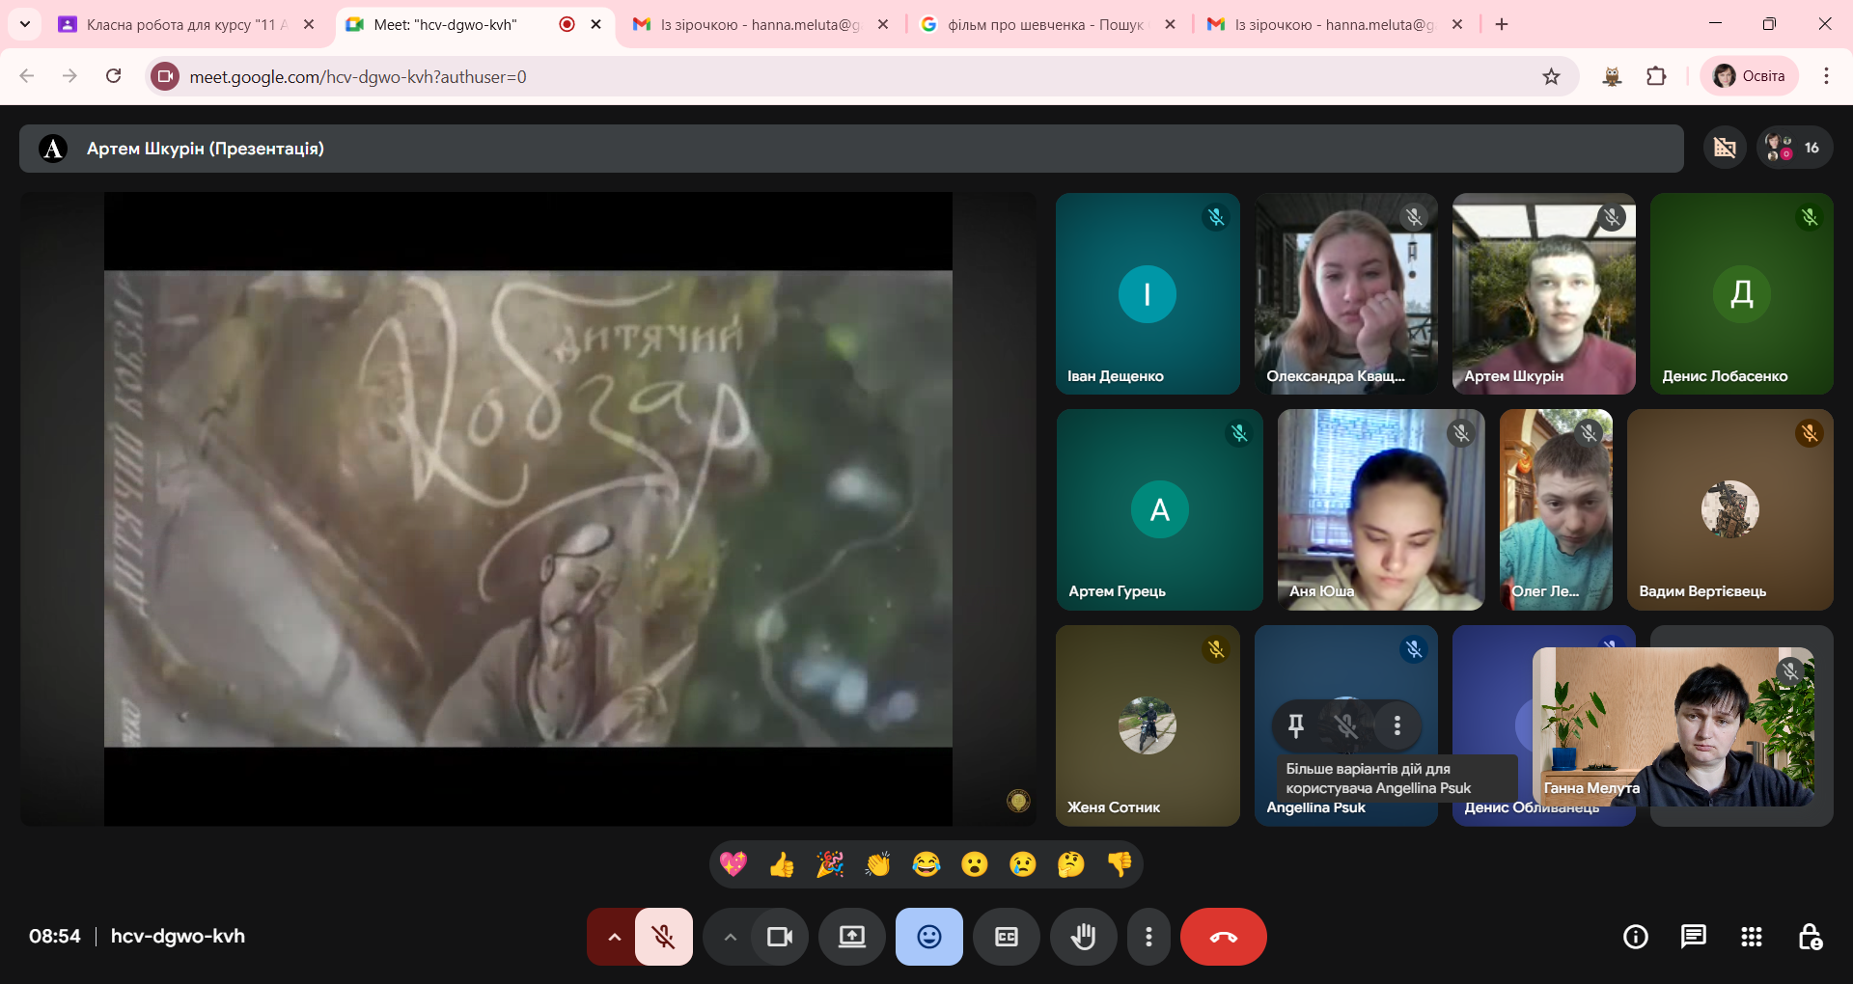
Task: Open the tab search dropdown
Action: coord(25,24)
